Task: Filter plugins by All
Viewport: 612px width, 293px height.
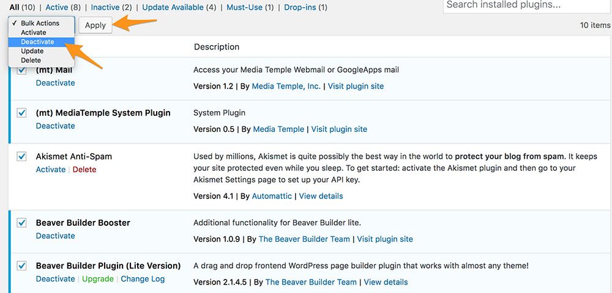Action: [x=15, y=7]
